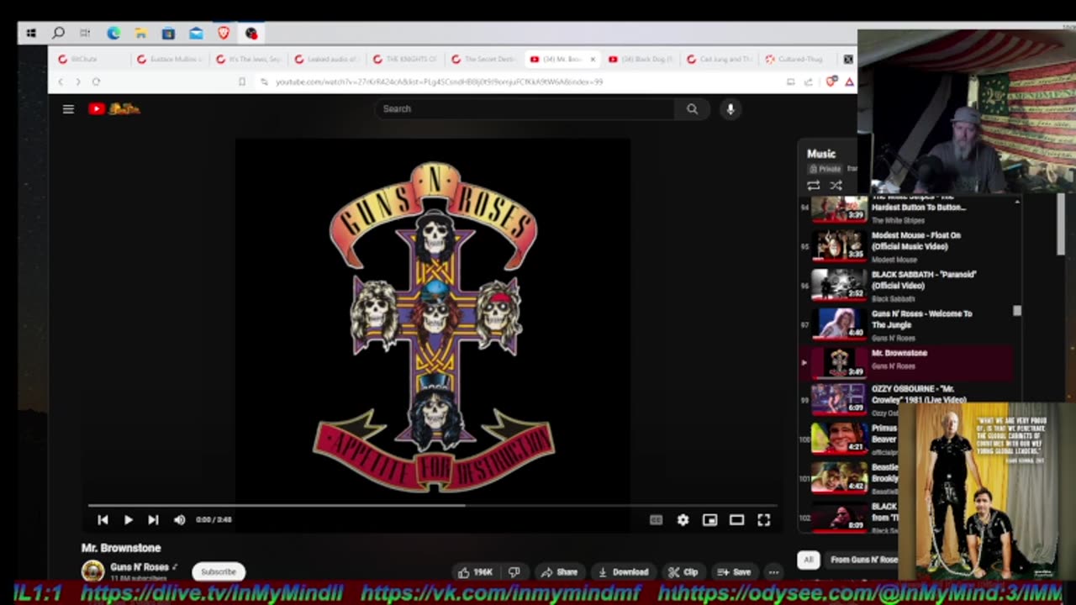1076x605 pixels.
Task: Click the YouTube Search field
Action: (524, 108)
